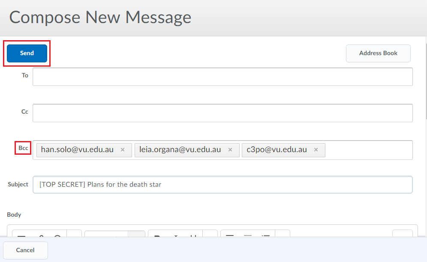
Task: Focus the To recipients field
Action: click(223, 77)
